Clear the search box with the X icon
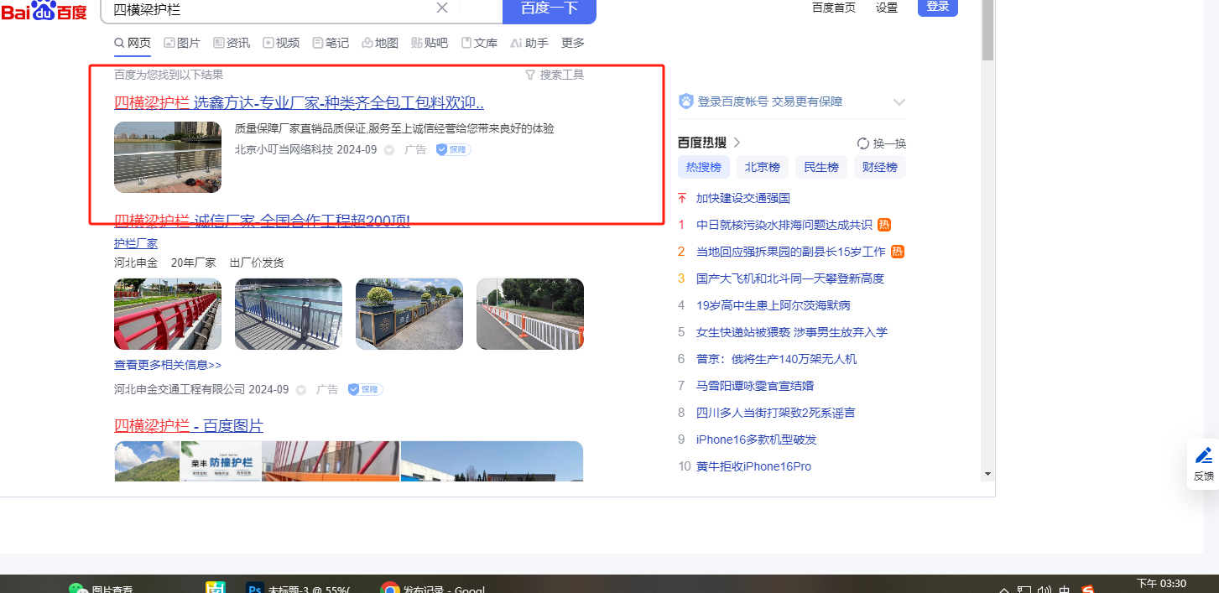Screen dimensions: 1219x593 click(442, 8)
